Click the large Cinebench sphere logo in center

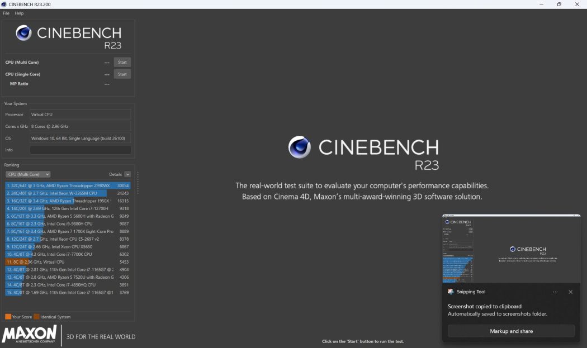tap(300, 147)
